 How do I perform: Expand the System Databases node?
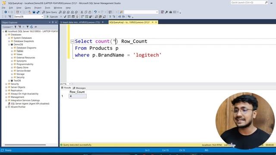[9, 38]
